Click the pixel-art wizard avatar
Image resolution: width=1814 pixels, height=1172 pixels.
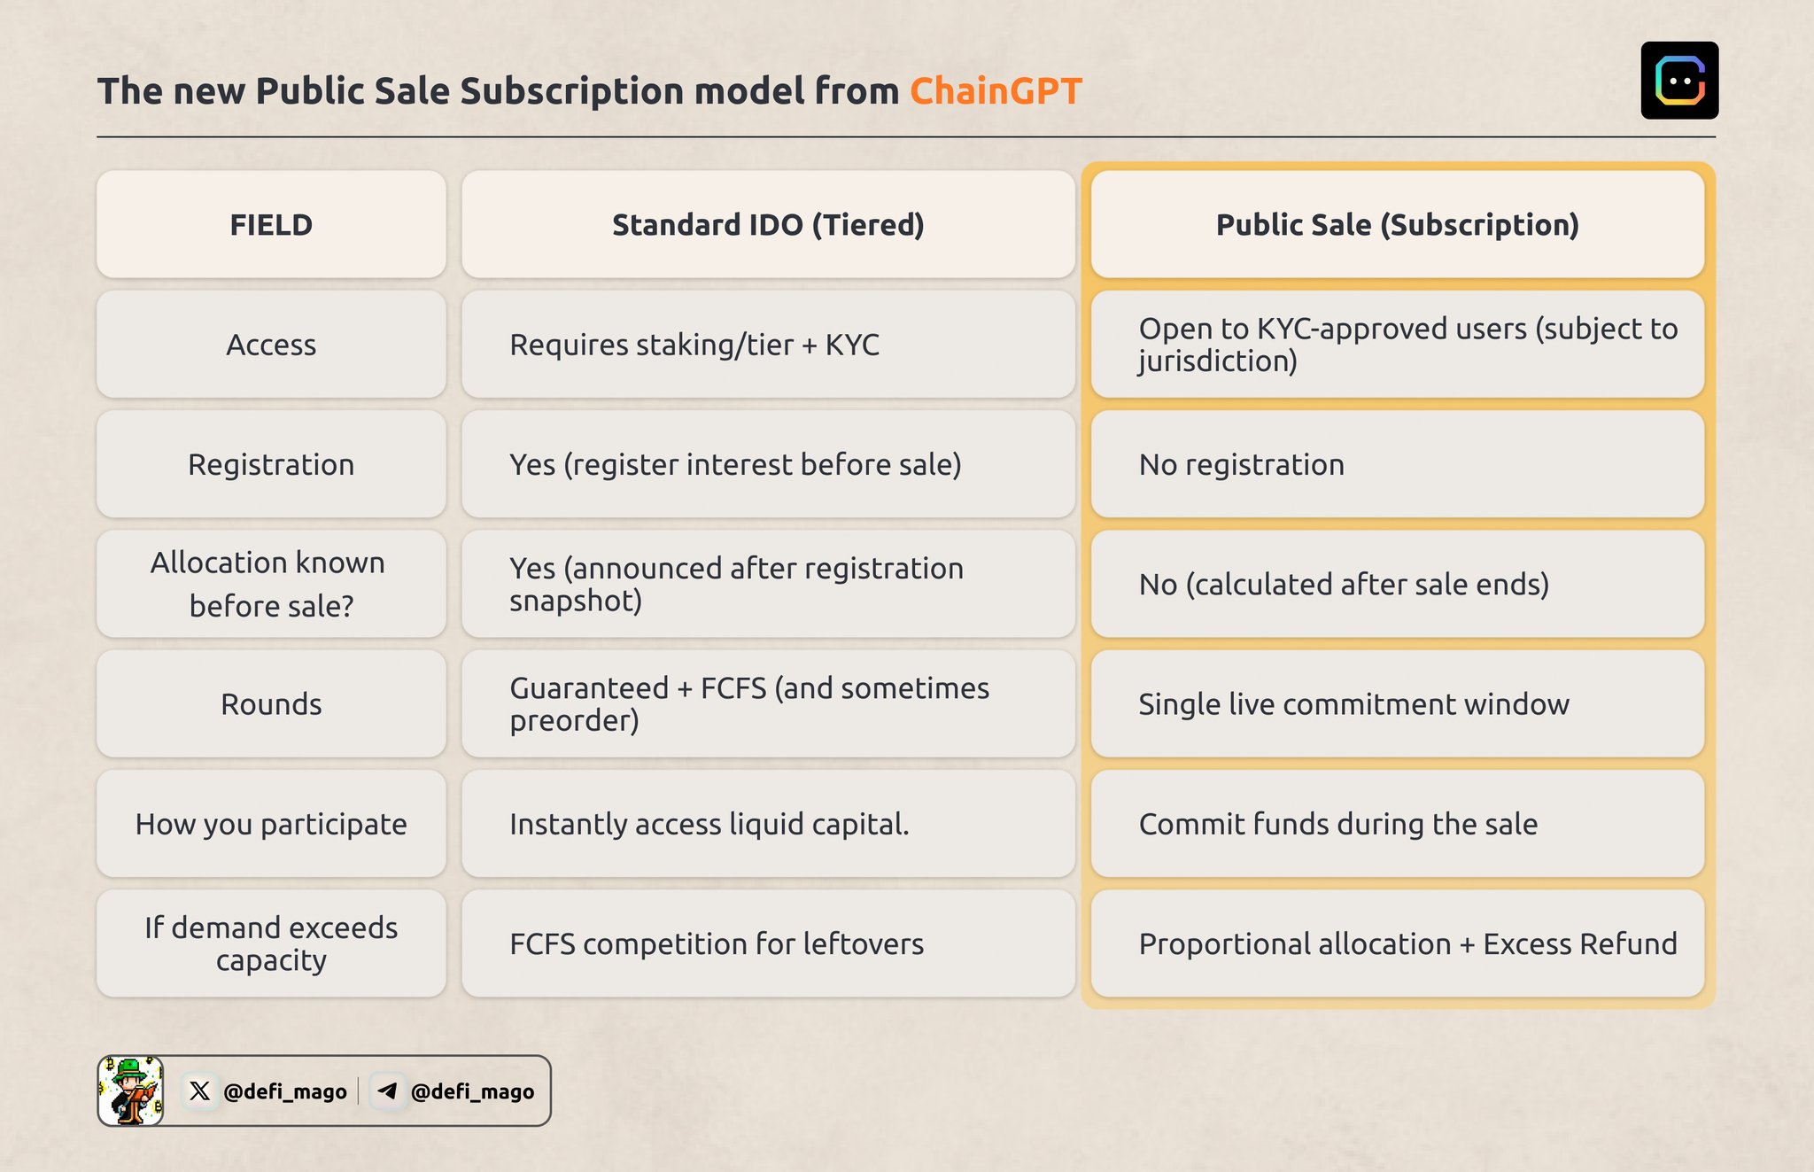(x=131, y=1091)
